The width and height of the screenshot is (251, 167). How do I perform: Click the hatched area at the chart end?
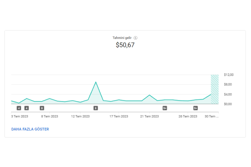coord(214,89)
